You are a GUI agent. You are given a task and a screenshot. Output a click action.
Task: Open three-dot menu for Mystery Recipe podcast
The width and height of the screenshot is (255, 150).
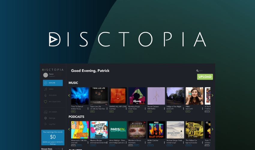click(107, 142)
